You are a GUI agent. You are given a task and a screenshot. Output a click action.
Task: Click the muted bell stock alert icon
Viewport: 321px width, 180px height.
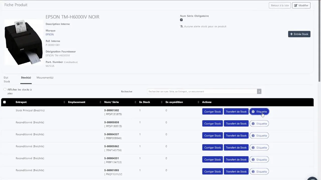click(x=182, y=26)
